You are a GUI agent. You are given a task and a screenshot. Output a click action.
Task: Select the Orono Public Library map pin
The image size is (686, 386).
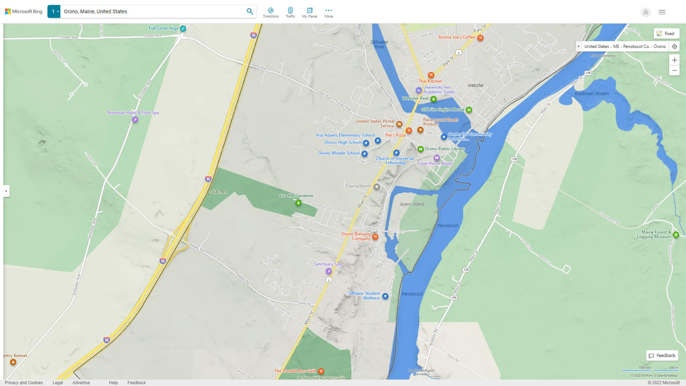[421, 149]
